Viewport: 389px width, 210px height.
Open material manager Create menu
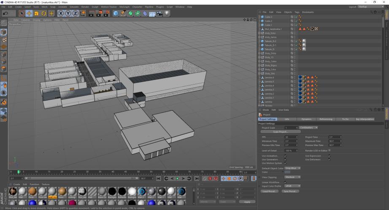click(x=16, y=184)
